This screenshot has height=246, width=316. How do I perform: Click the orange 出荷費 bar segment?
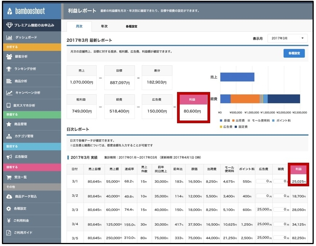tap(245, 99)
